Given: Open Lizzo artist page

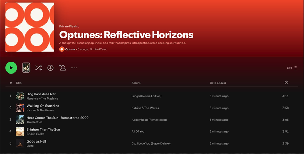Looking at the screenshot, I should (x=30, y=146).
